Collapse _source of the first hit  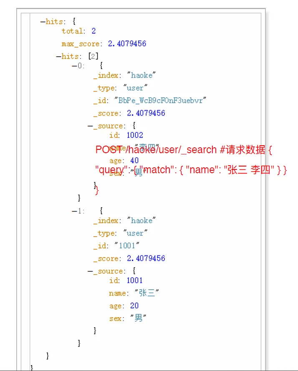(x=90, y=126)
